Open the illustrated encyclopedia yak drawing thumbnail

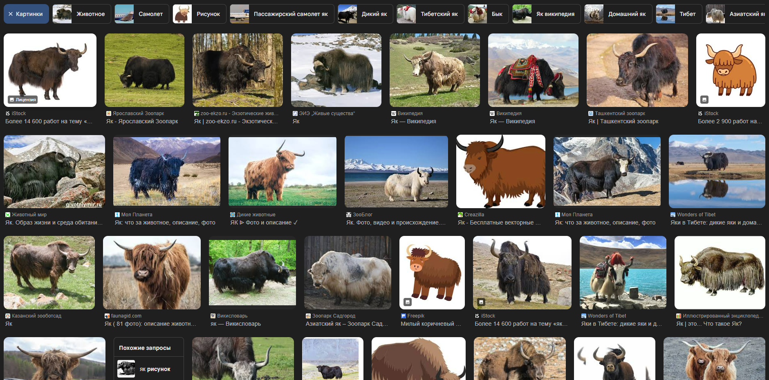click(x=720, y=273)
